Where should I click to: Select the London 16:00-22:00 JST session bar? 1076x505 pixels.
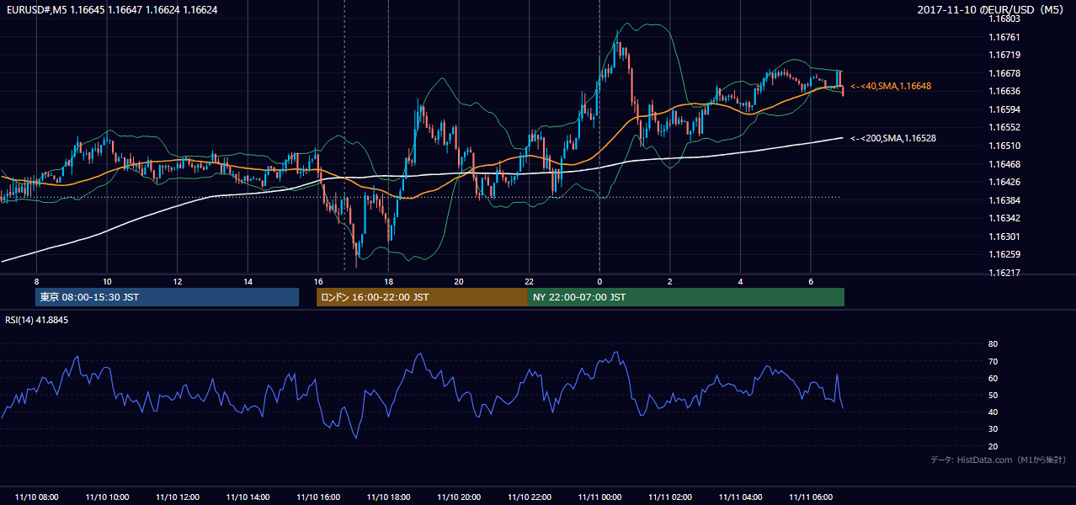(422, 297)
